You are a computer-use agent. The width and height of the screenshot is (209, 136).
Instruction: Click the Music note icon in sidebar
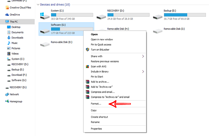9,43
